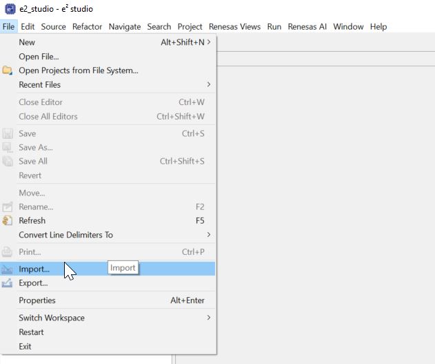435x364 pixels.
Task: Open the Search menu
Action: click(x=159, y=27)
